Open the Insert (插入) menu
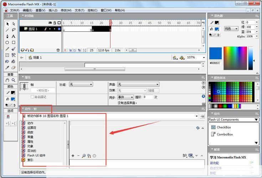Viewport: 262px width, 178px height. 53,10
